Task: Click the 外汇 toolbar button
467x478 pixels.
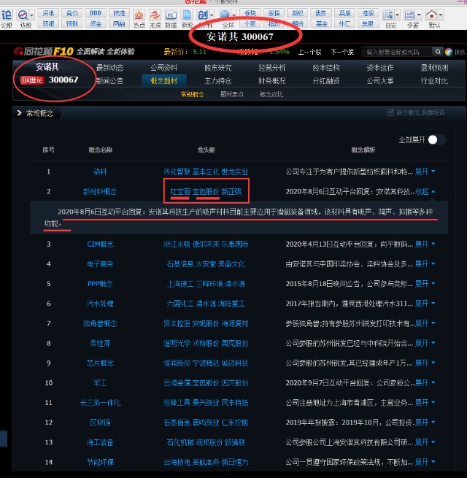Action: click(x=344, y=23)
